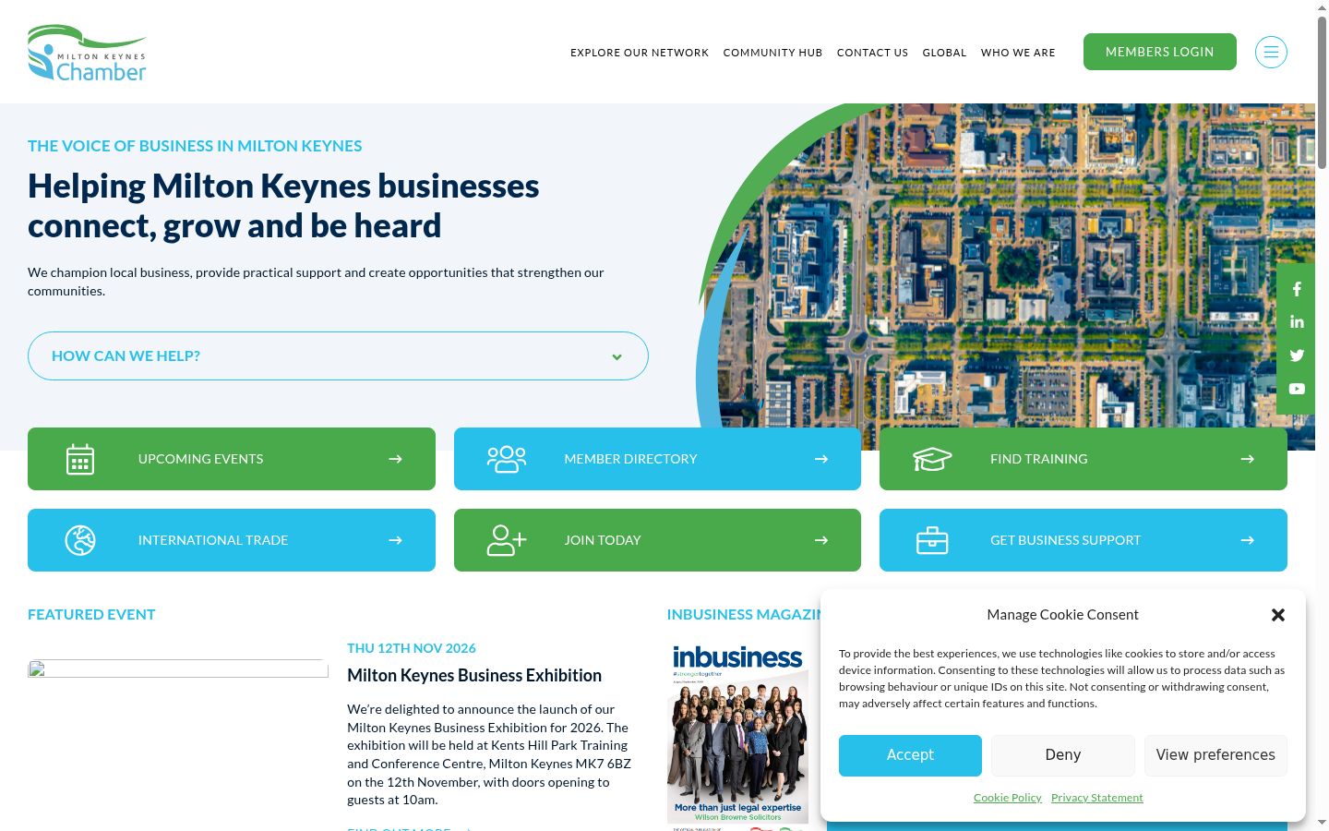1329x831 pixels.
Task: Click the calendar icon on Upcoming Events
Action: (x=80, y=459)
